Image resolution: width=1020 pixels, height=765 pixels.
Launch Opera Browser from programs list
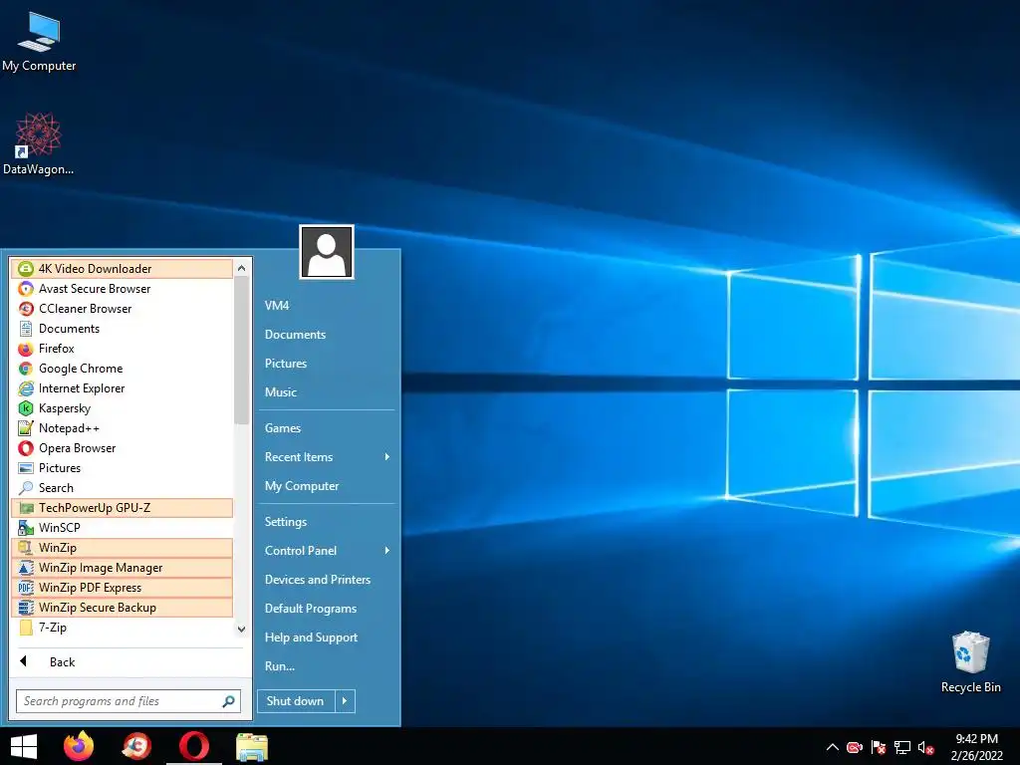click(123, 448)
